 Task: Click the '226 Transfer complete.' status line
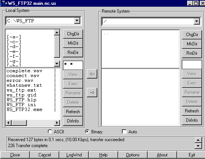coord(28,146)
